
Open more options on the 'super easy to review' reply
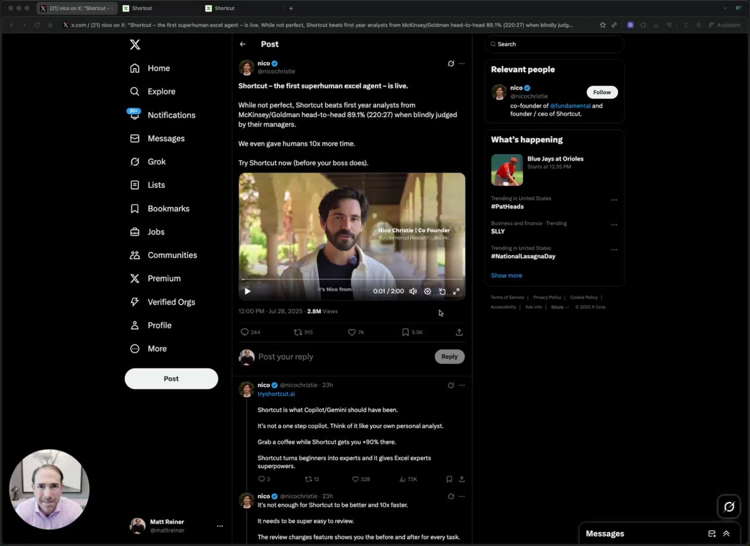462,497
